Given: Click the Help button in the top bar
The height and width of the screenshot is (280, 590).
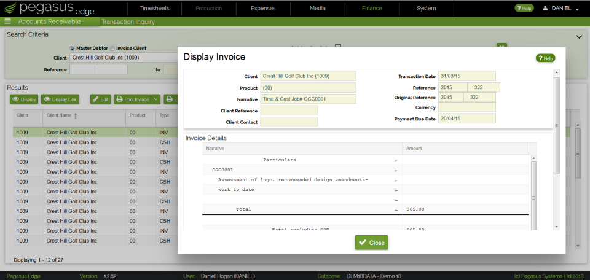Looking at the screenshot, I should (x=524, y=8).
